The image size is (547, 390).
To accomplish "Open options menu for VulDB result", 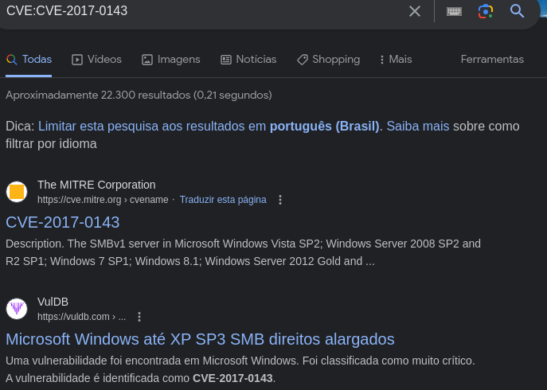I will click(x=139, y=317).
